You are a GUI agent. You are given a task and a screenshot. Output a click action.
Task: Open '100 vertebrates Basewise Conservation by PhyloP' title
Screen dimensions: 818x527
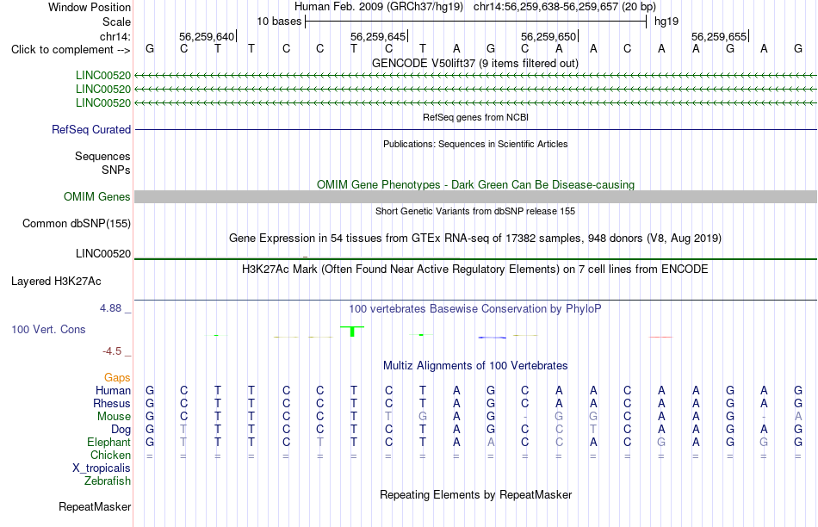pos(475,309)
